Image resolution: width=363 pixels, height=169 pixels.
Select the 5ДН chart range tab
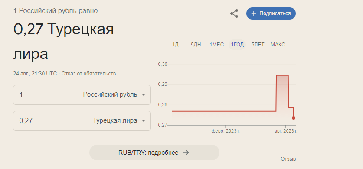(x=196, y=45)
